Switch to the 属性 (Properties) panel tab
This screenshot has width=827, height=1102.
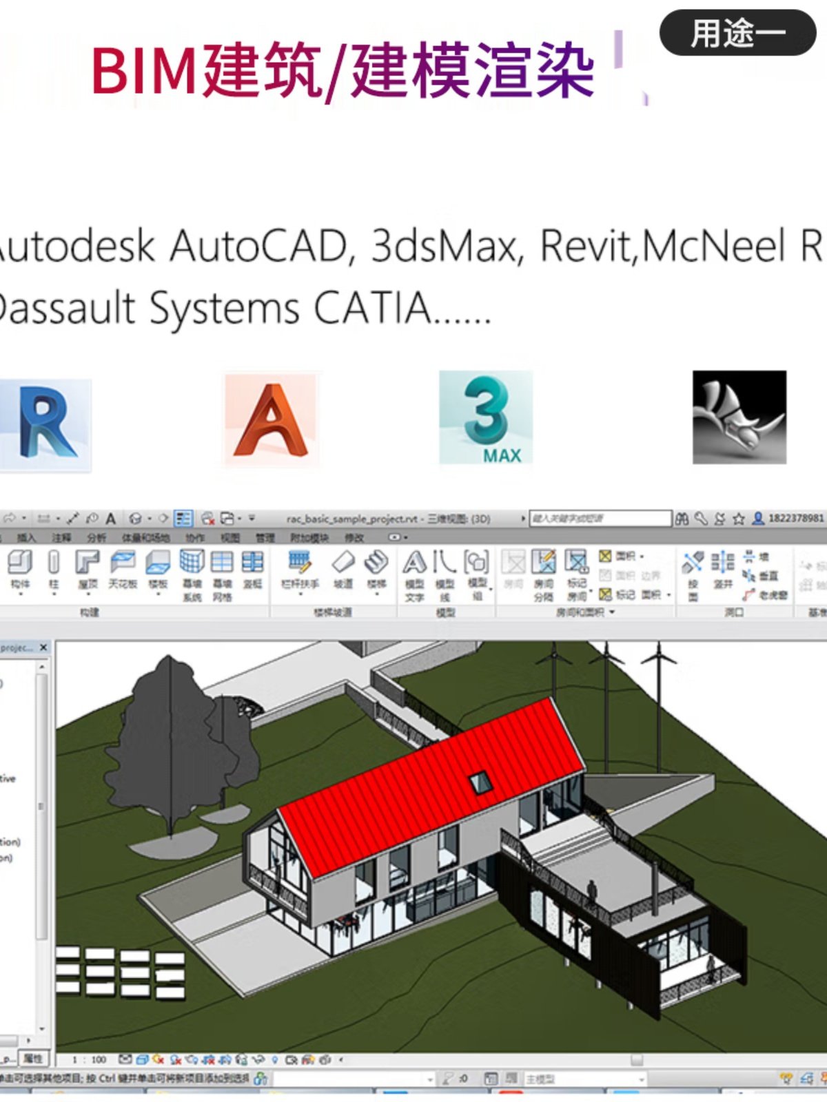[x=32, y=1059]
